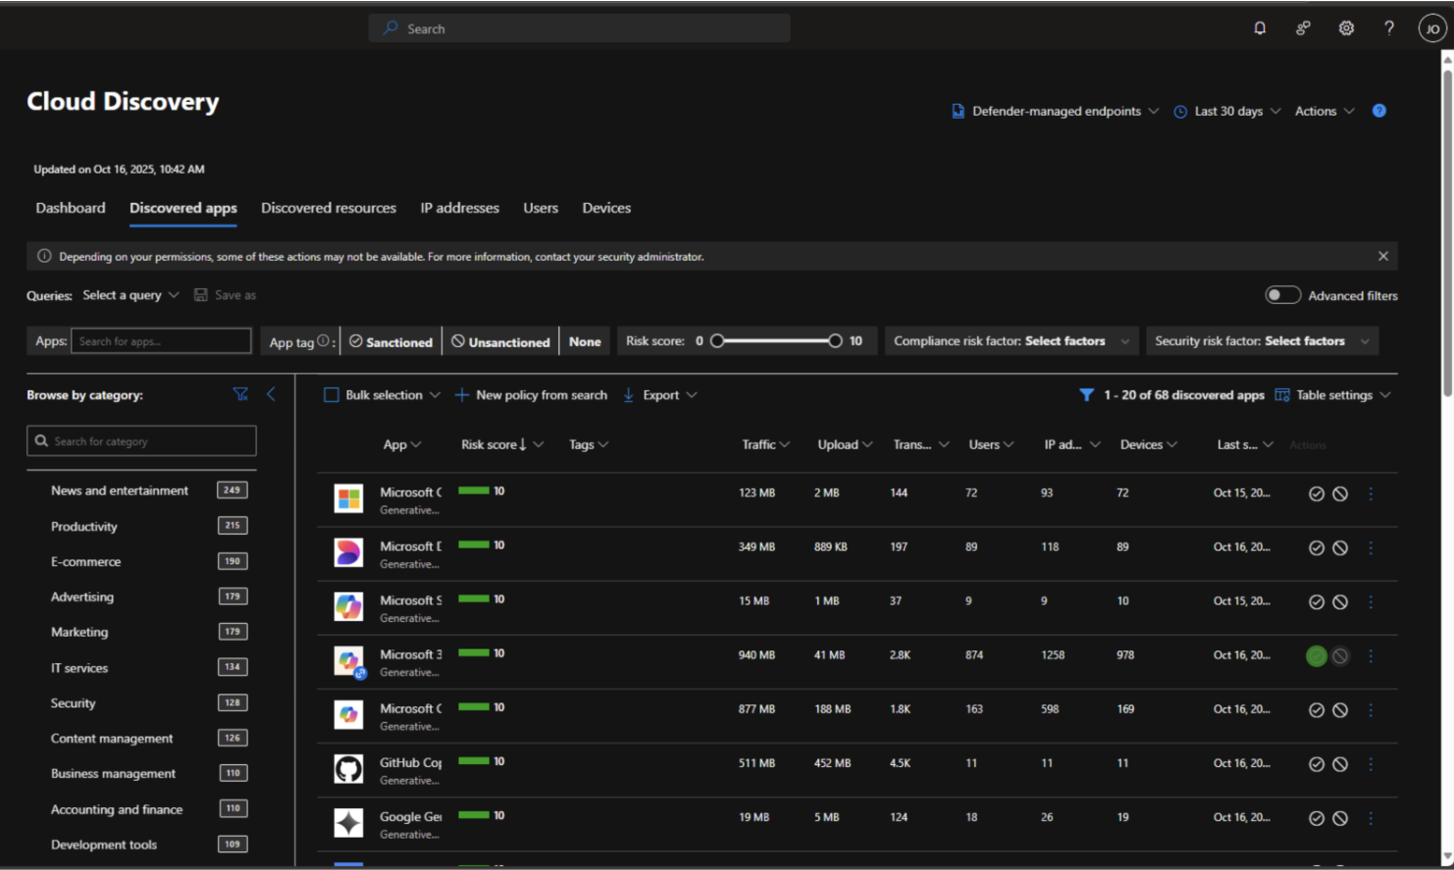The height and width of the screenshot is (870, 1454).
Task: Unsanction the app with 349 MB traffic
Action: pos(1340,548)
